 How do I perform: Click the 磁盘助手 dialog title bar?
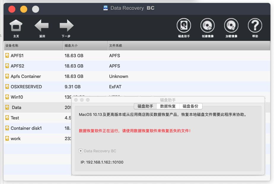(x=168, y=100)
